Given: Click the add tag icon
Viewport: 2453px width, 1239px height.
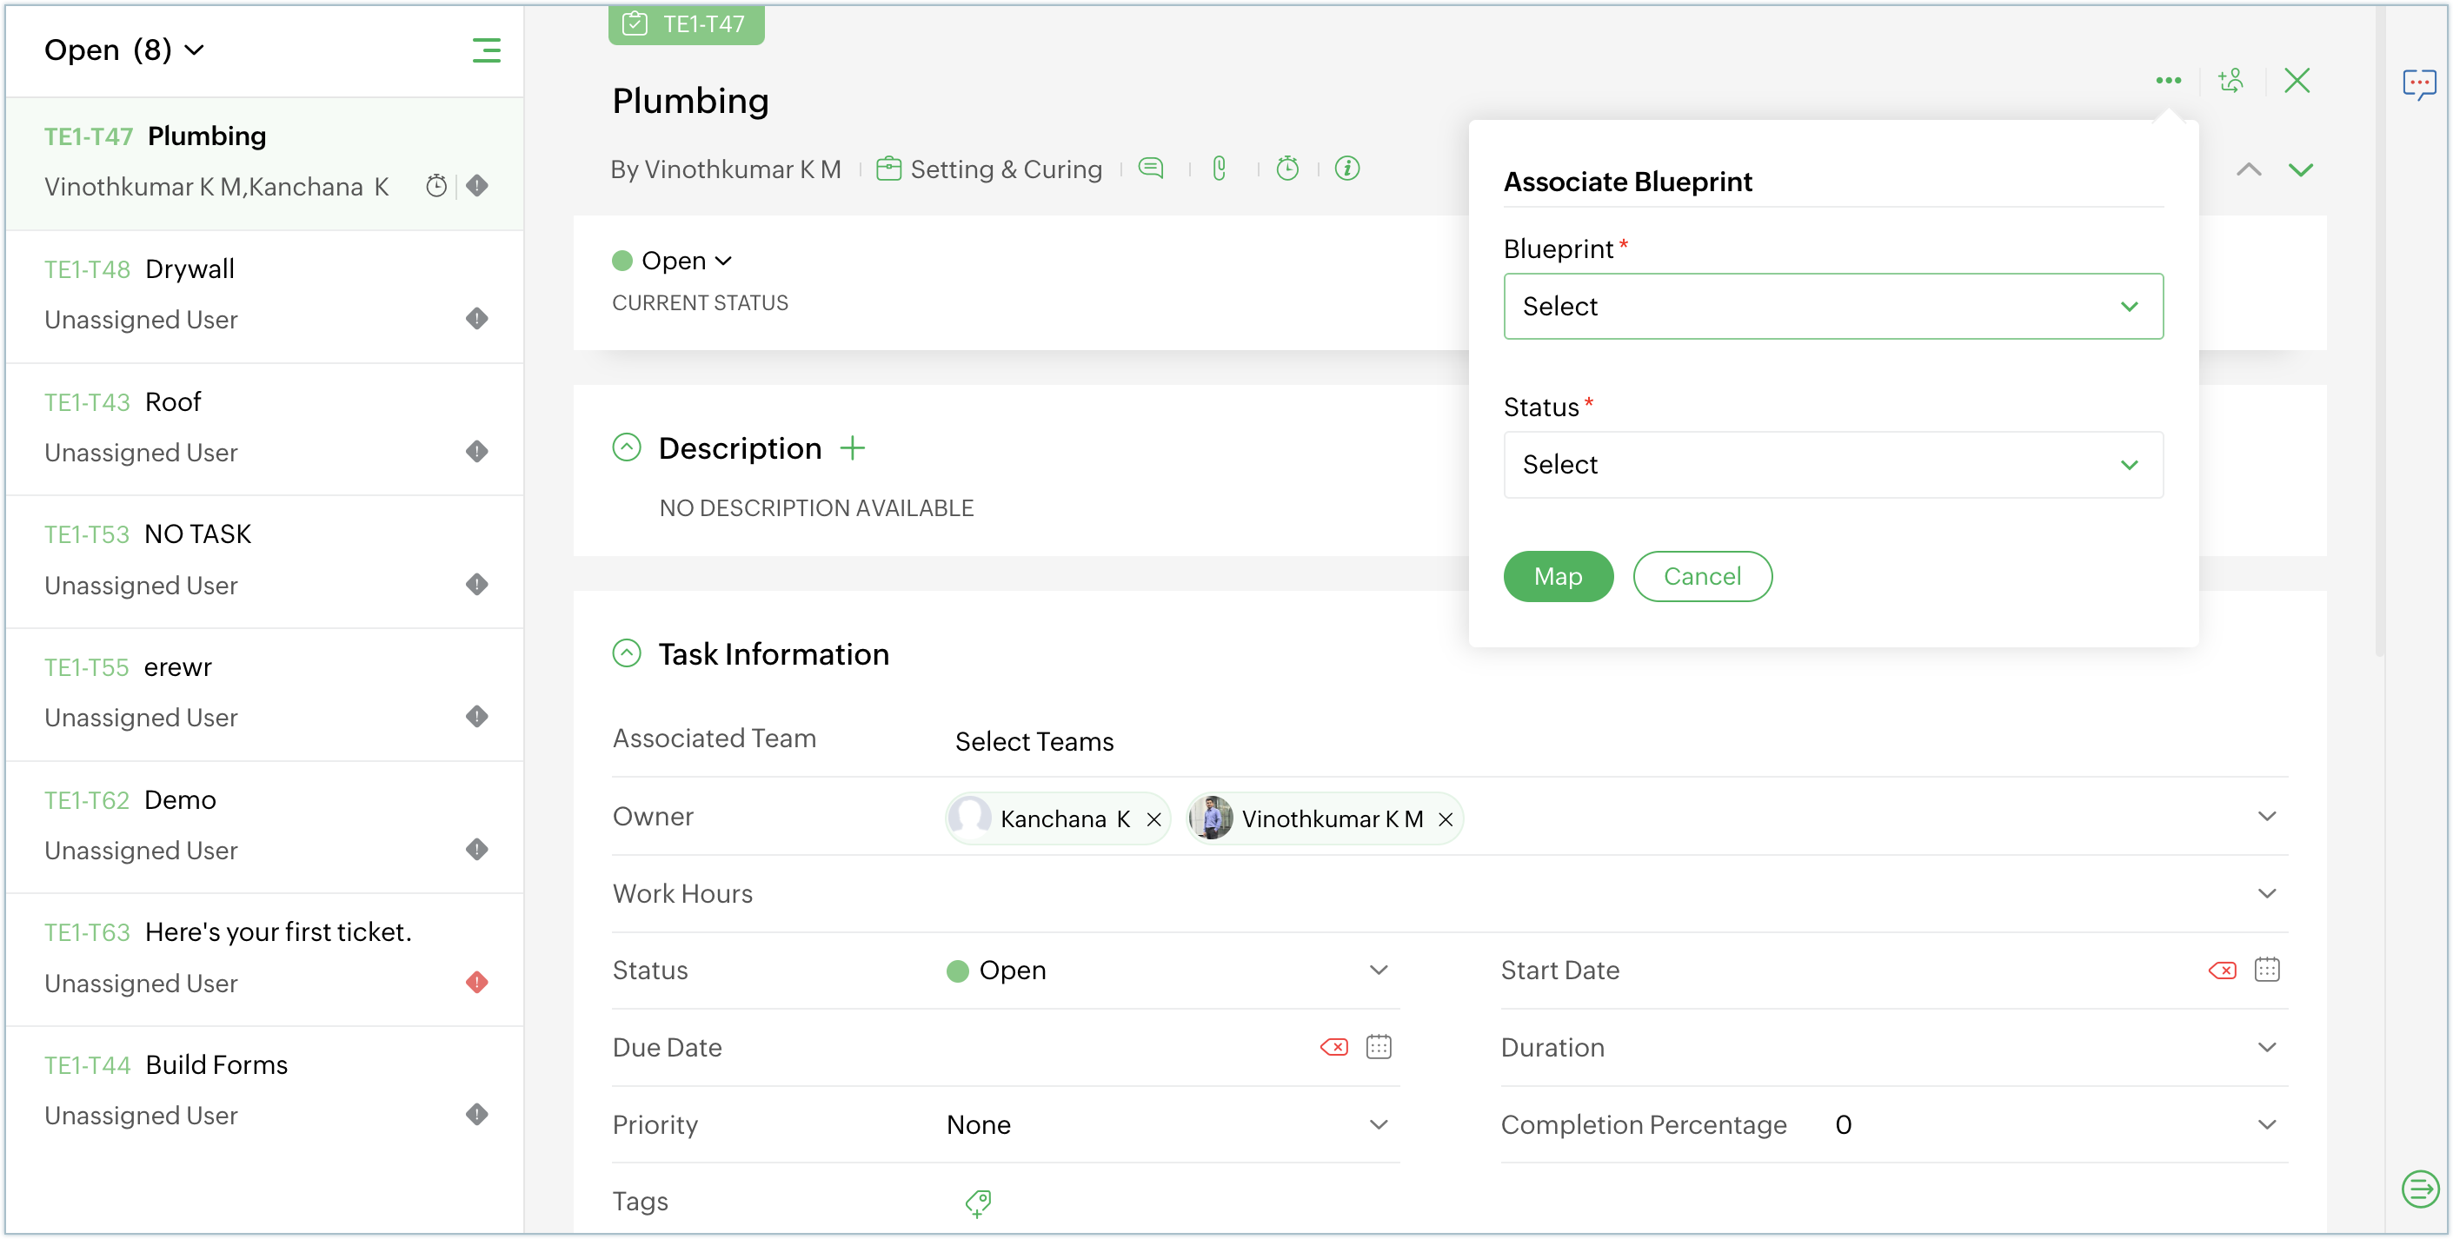Looking at the screenshot, I should coord(977,1203).
